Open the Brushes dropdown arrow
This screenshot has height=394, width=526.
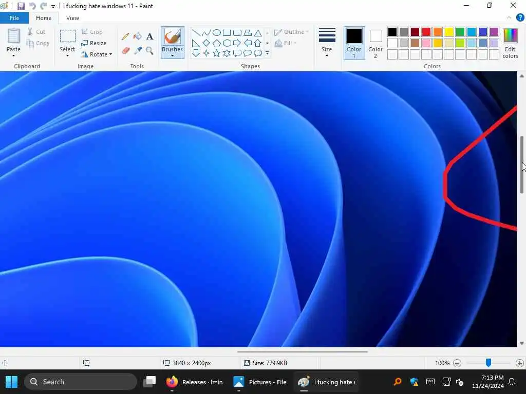173,55
